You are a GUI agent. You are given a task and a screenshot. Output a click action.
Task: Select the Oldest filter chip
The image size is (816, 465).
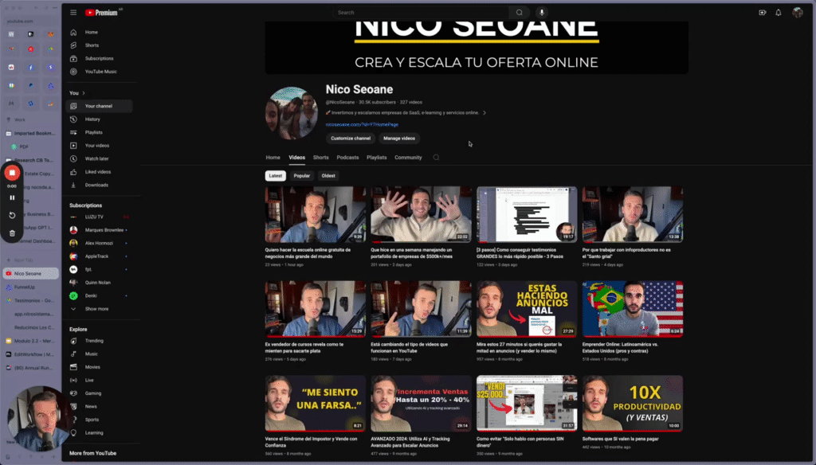pyautogui.click(x=328, y=176)
